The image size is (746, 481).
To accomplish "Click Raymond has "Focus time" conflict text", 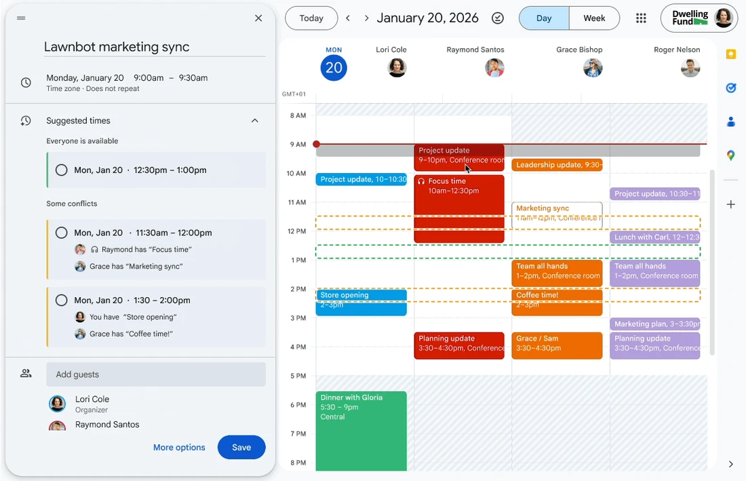I will [146, 249].
